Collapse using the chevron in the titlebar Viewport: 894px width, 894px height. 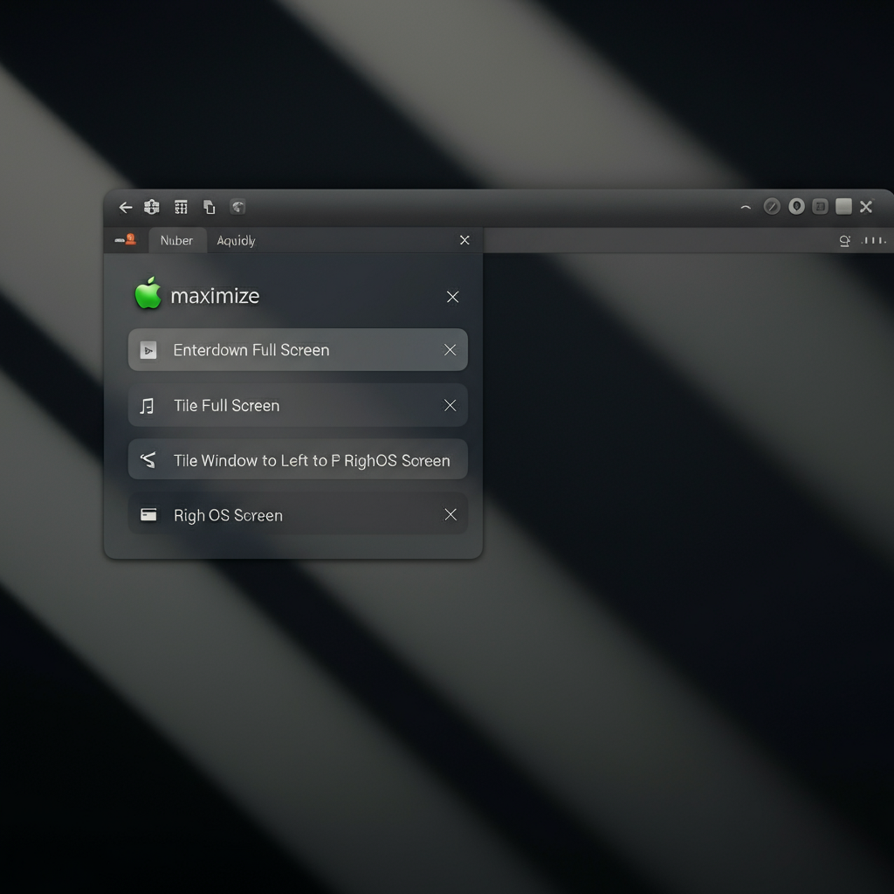point(746,208)
